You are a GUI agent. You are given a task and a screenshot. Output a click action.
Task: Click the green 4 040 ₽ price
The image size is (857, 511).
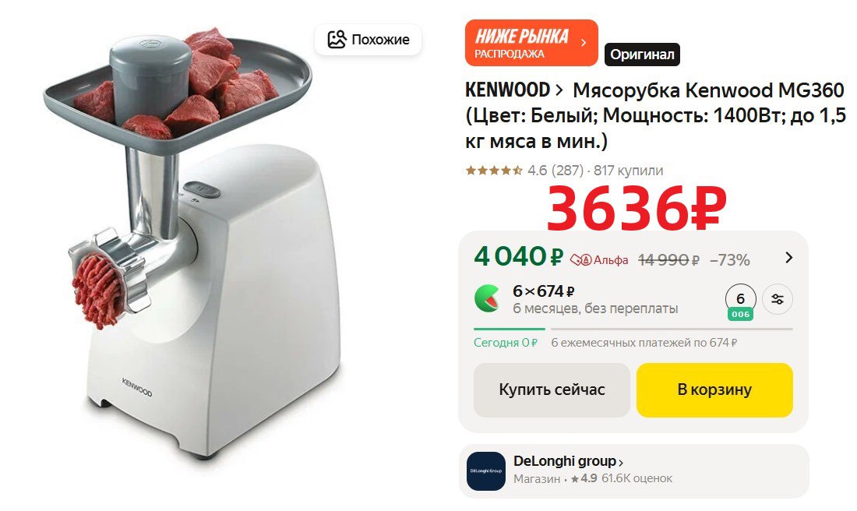[x=518, y=257]
